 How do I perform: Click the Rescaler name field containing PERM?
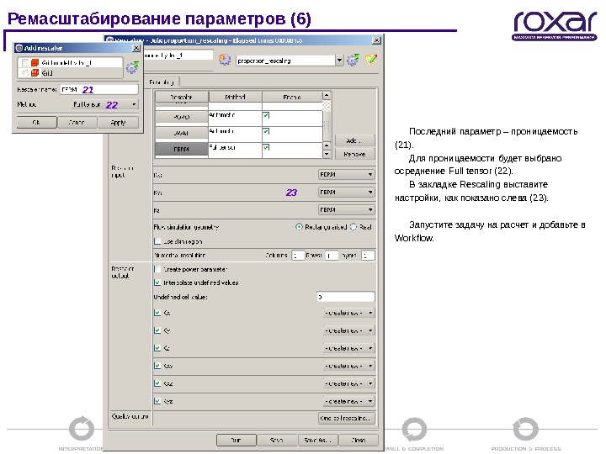(x=99, y=90)
